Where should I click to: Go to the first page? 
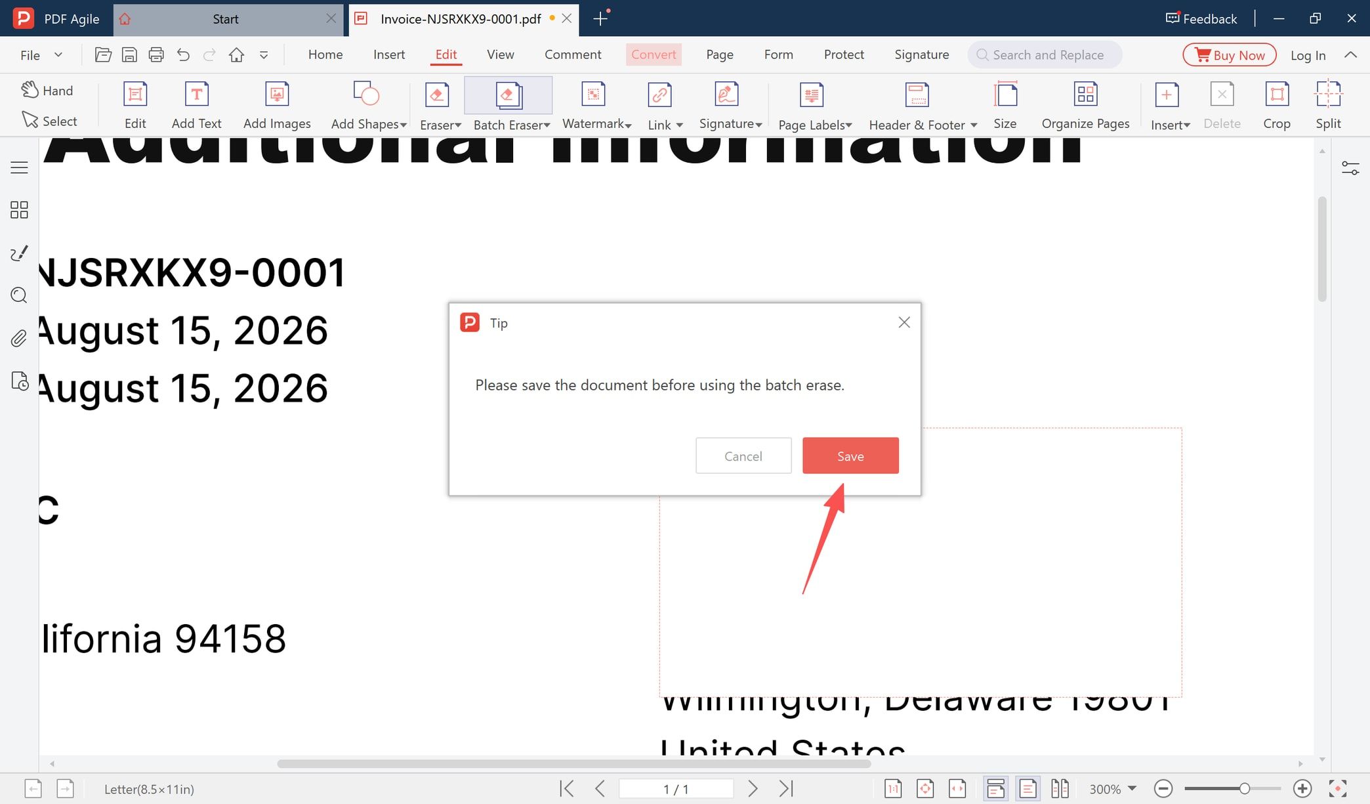567,788
